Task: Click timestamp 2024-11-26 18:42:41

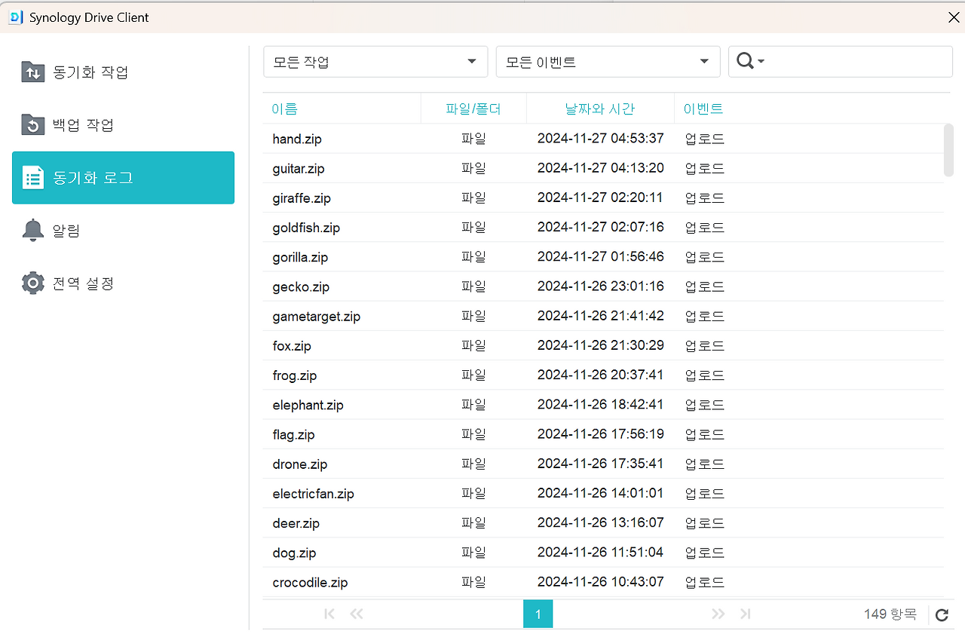Action: [601, 404]
